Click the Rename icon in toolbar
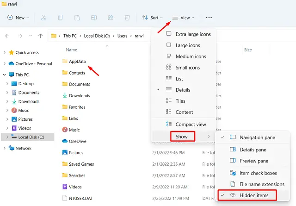The width and height of the screenshot is (296, 206). (94, 18)
